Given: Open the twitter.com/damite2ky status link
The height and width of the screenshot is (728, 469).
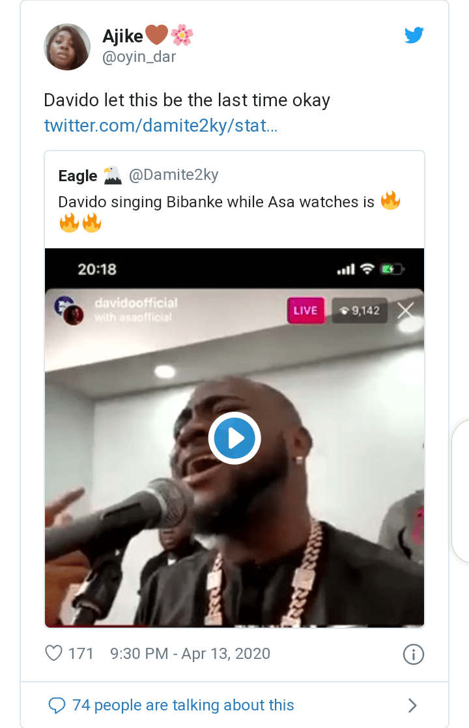Looking at the screenshot, I should coord(160,125).
